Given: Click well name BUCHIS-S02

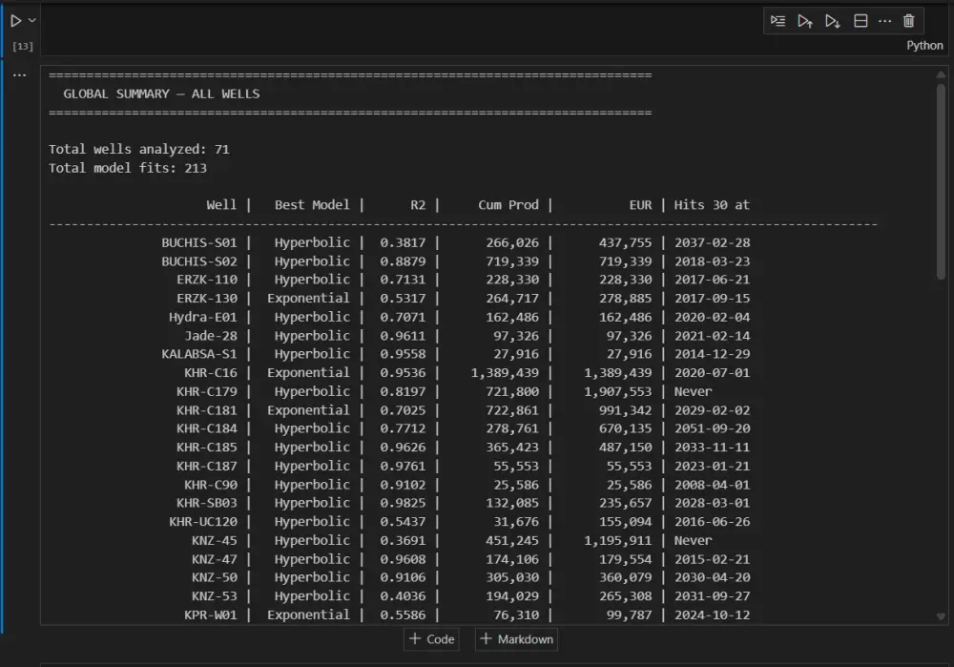Looking at the screenshot, I should (x=199, y=261).
